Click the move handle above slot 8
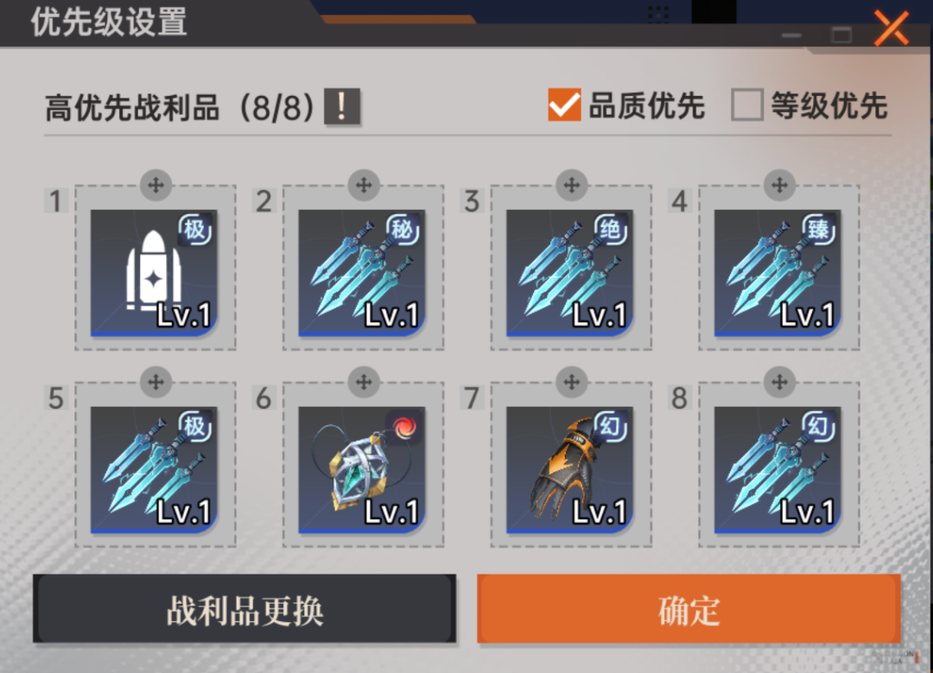This screenshot has height=673, width=933. (780, 382)
